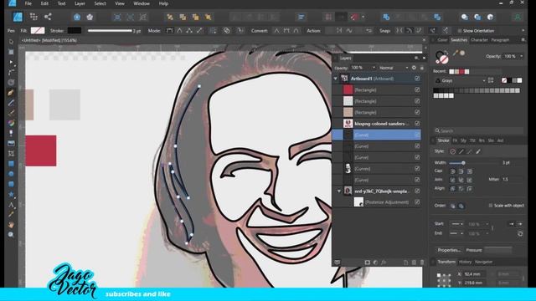Switch to the History tab
This screenshot has width=536, height=301.
point(465,262)
